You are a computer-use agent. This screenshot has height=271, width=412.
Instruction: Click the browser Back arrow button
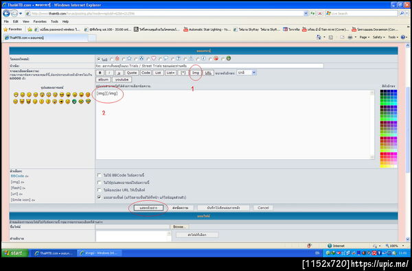point(6,13)
